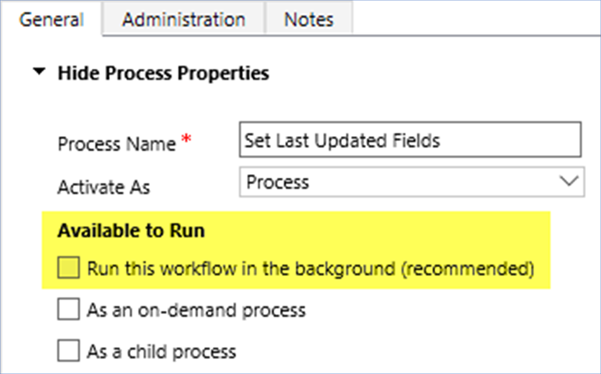
Task: Click the 'Set Last Updated Fields' text
Action: 342,140
